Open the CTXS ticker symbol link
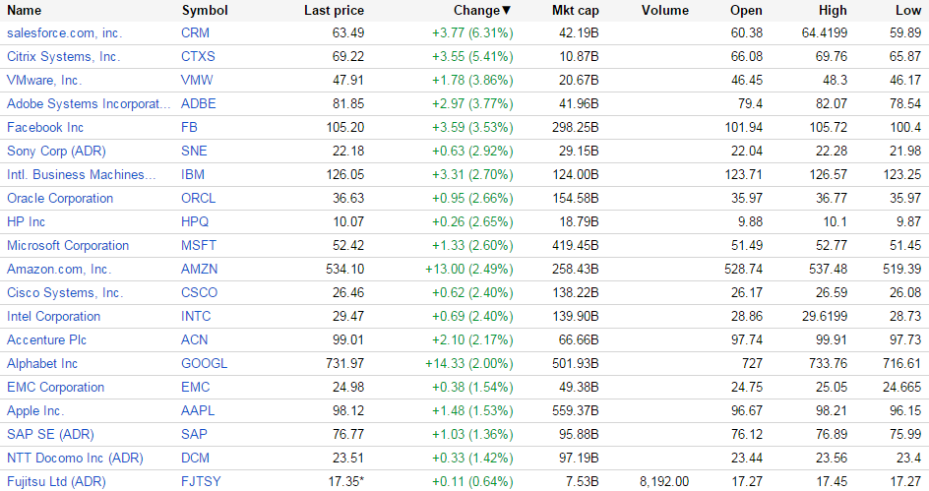Screen dimensions: 929x491 click(x=200, y=56)
